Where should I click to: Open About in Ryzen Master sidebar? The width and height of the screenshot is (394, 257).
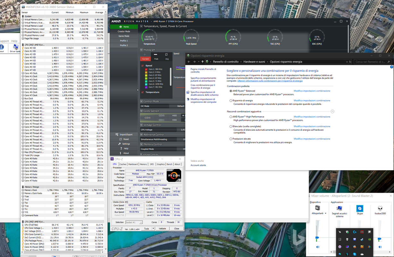pos(124,153)
